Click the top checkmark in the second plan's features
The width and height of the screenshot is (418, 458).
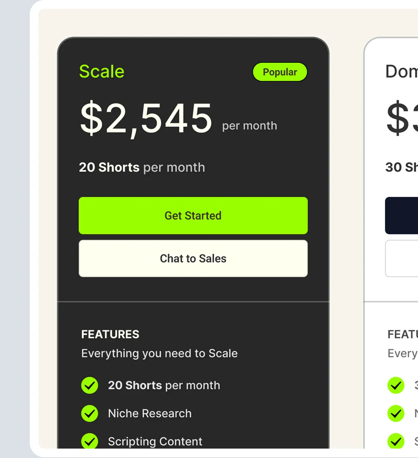(x=396, y=385)
